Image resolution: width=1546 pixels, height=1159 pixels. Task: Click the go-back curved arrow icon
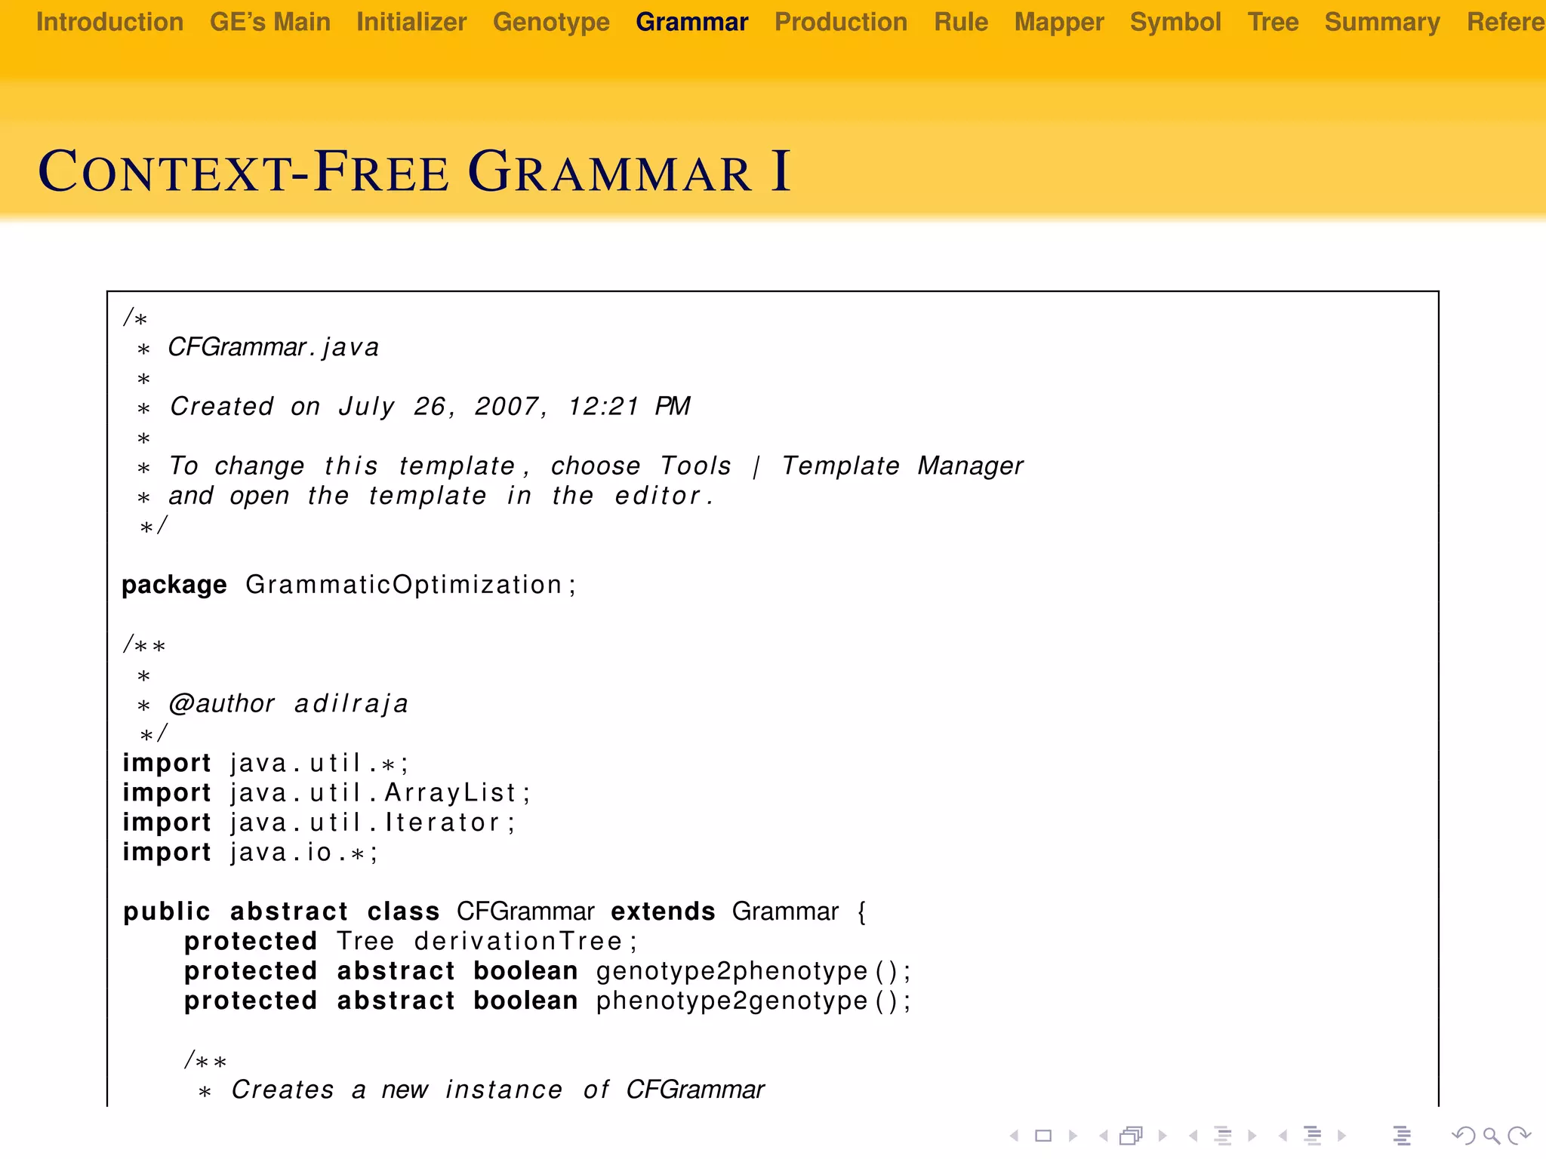coord(1463,1136)
